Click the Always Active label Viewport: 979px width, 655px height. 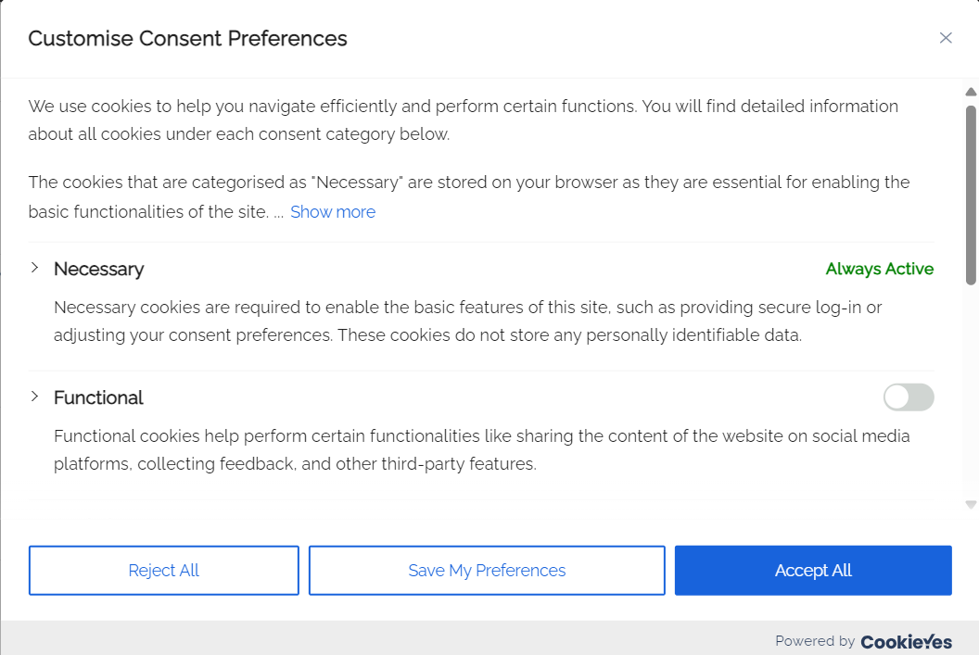(879, 269)
